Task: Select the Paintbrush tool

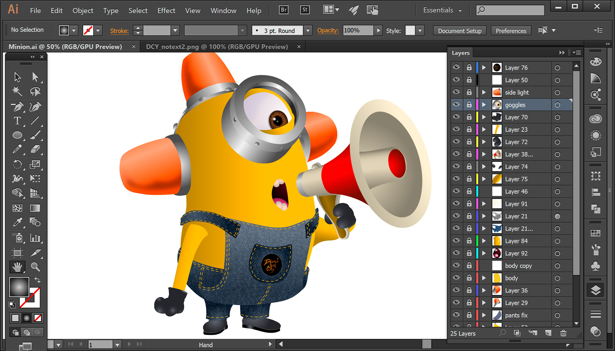Action: click(35, 135)
